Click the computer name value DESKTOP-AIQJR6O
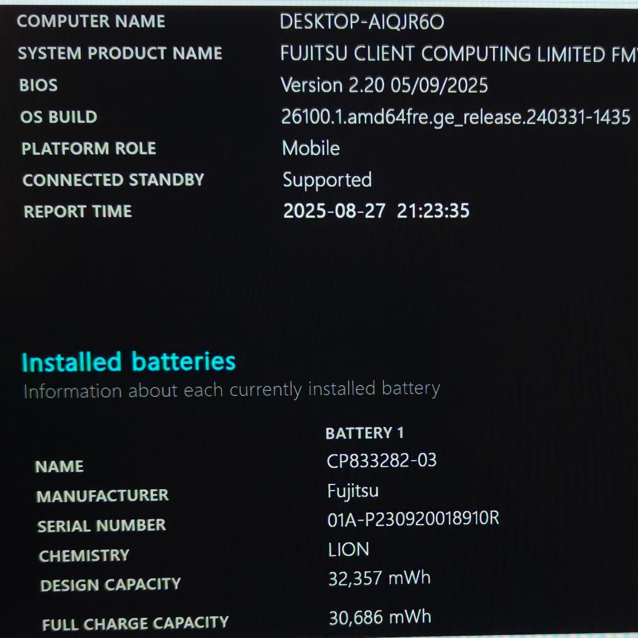Screen dimensions: 638x638 tap(362, 22)
